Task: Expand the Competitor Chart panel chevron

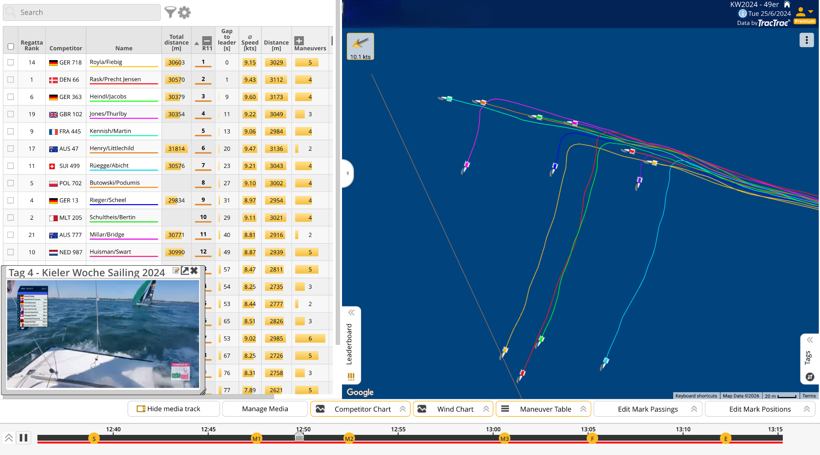Action: 402,409
